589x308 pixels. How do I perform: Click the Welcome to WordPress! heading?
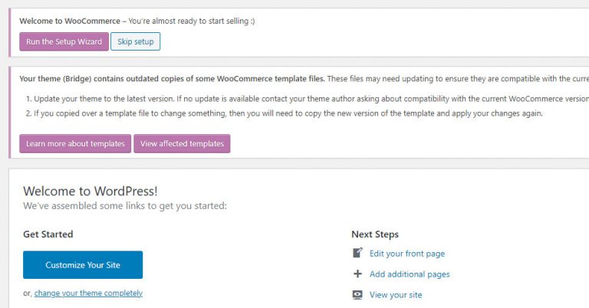pos(90,191)
